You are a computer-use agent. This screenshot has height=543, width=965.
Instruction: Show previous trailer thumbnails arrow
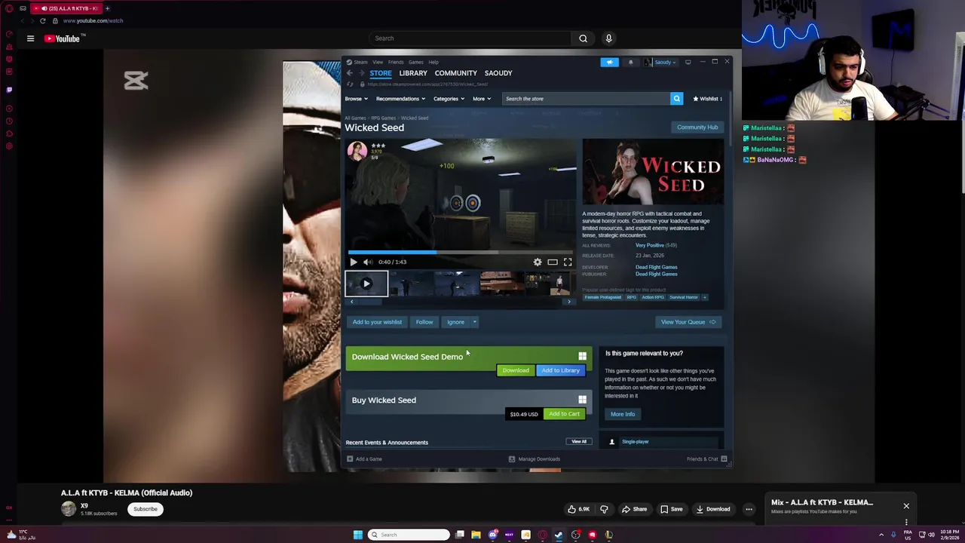351,302
